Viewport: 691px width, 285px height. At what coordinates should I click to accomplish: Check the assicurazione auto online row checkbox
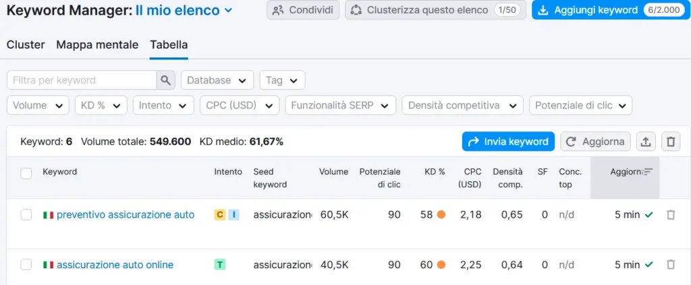tap(26, 265)
